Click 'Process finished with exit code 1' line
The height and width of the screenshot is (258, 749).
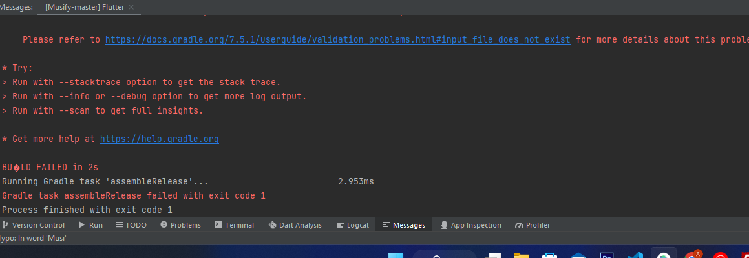(x=87, y=210)
